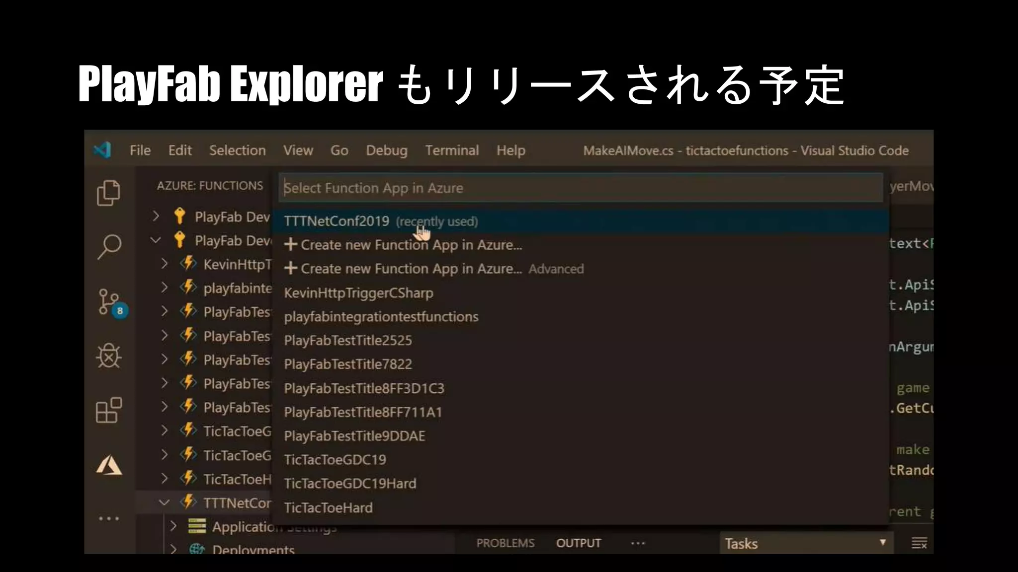Click lightning function icon beside KevinHttpT

coord(188,263)
